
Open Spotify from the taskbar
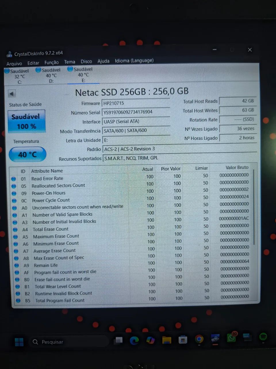(x=263, y=336)
